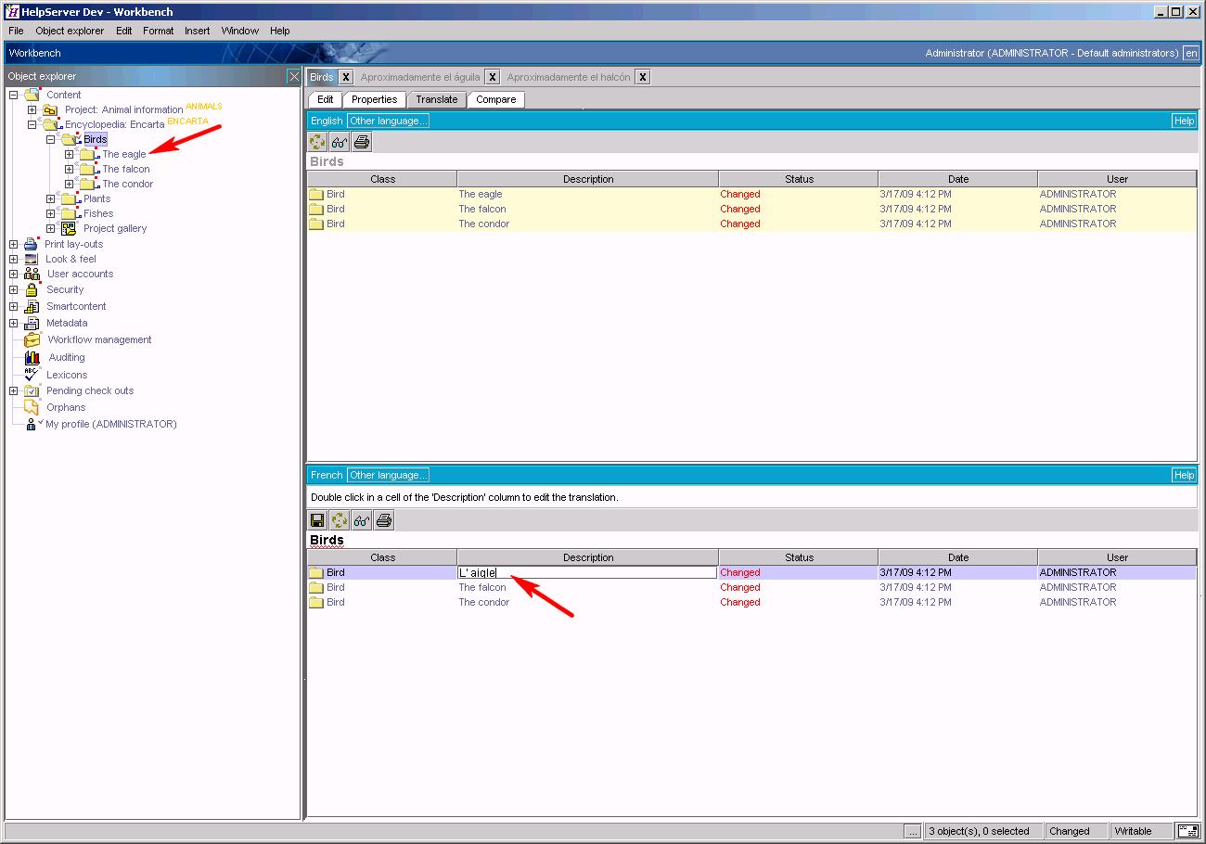The width and height of the screenshot is (1206, 844).
Task: Open Orphans via its folder icon
Action: click(x=30, y=406)
